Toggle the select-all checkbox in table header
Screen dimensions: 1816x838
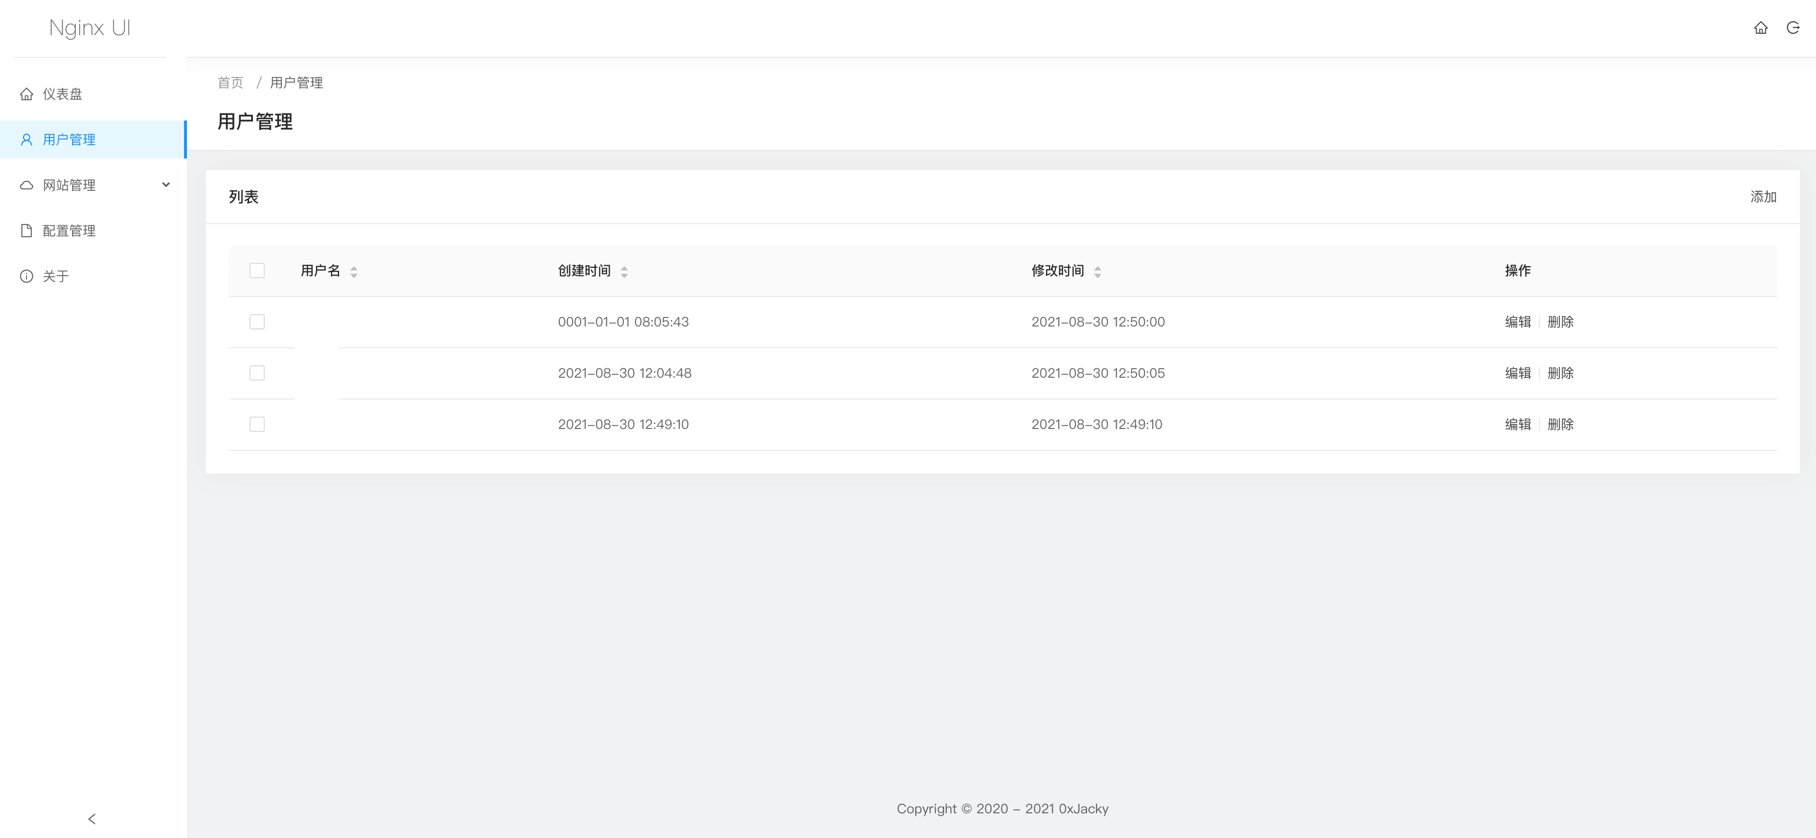(257, 271)
